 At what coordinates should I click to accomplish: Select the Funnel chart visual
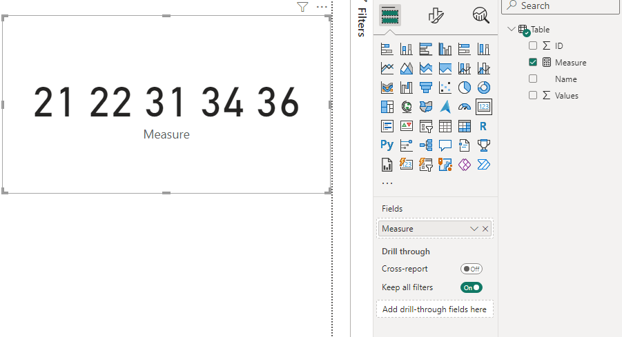[426, 88]
